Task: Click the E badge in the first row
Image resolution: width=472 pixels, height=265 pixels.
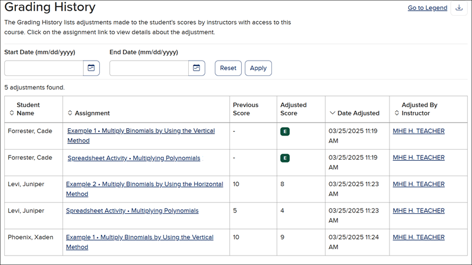Action: [285, 131]
